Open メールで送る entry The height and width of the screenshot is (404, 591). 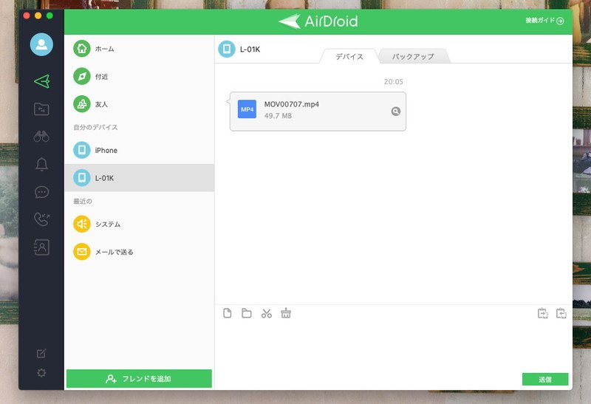pos(139,252)
